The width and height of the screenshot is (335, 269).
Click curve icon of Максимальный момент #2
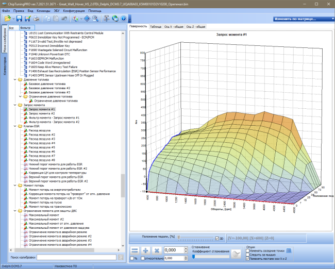(x=26, y=219)
